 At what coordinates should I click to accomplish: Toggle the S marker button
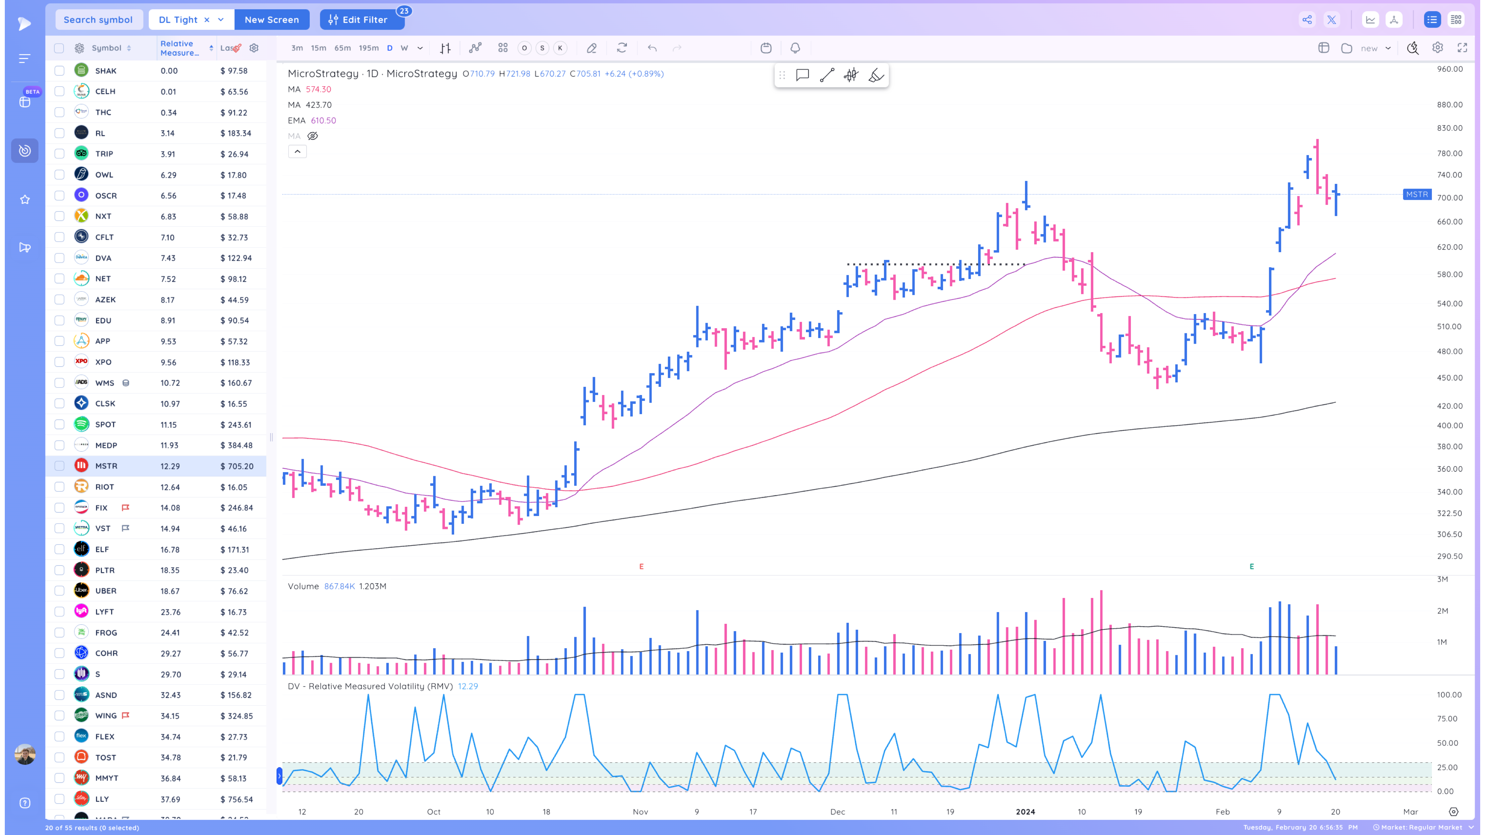pos(542,48)
